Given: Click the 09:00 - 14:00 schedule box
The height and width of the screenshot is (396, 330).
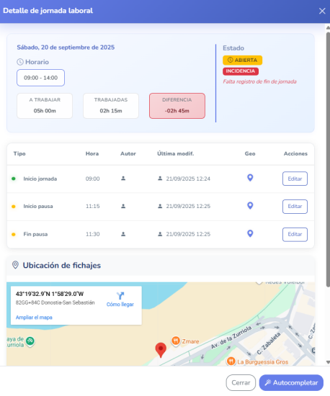Looking at the screenshot, I should pos(40,78).
